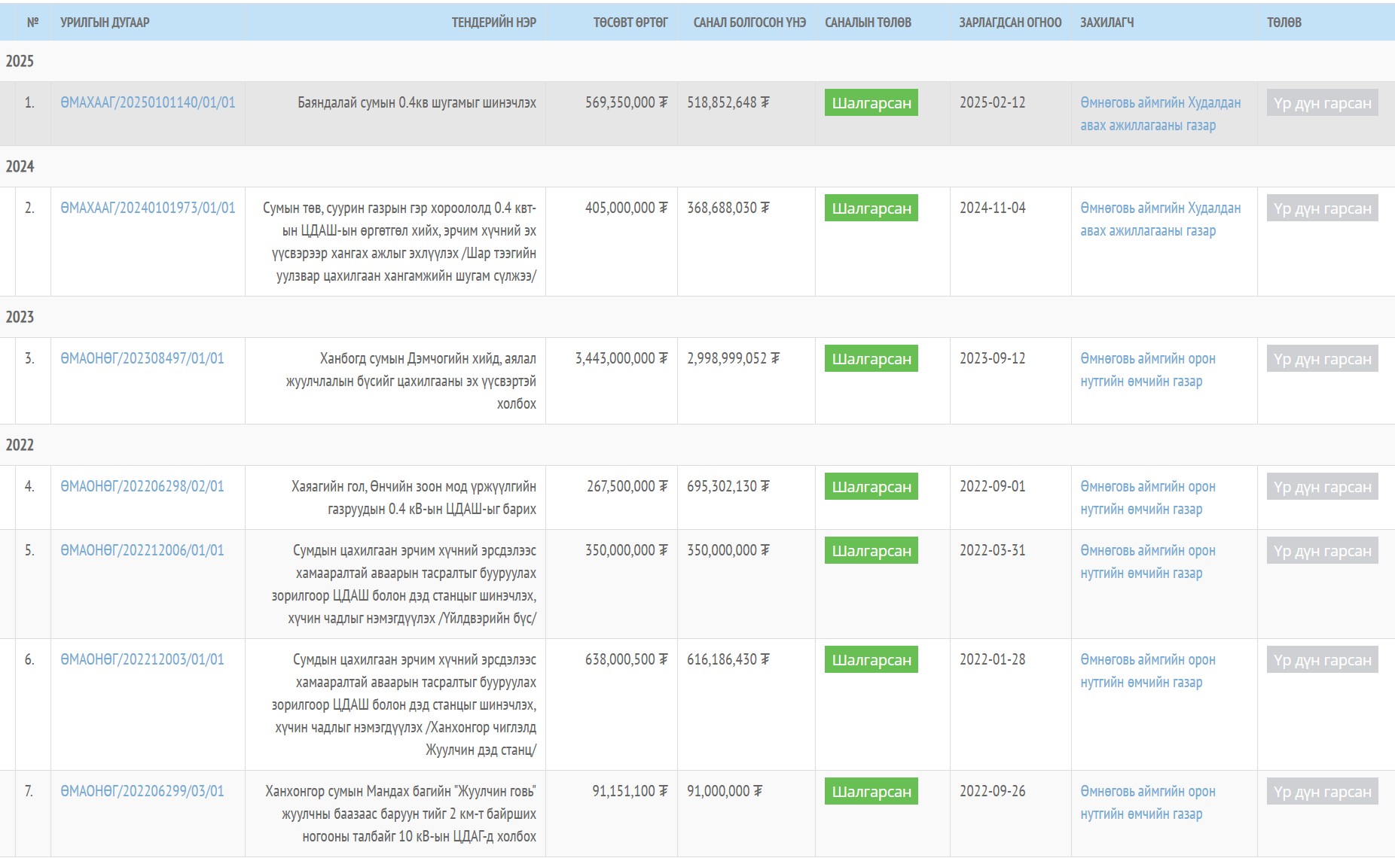Click the 'Шалгарсан' badge for the 2024-11-04 tender
The width and height of the screenshot is (1395, 858).
pyautogui.click(x=871, y=208)
